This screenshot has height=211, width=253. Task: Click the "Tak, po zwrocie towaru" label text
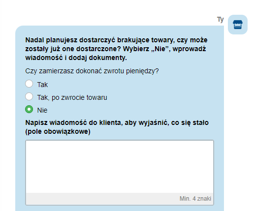(72, 97)
